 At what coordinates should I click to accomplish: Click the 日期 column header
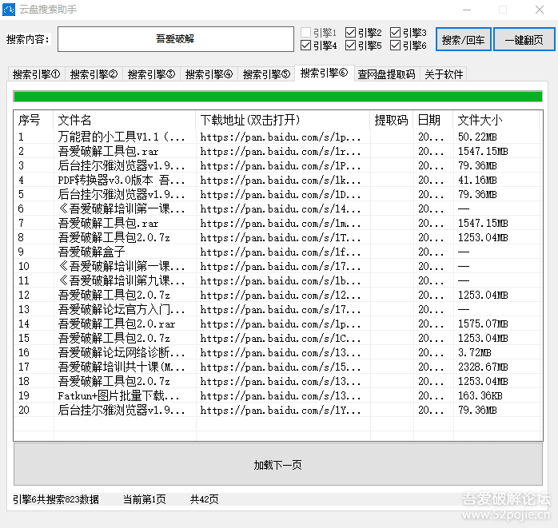pyautogui.click(x=433, y=120)
